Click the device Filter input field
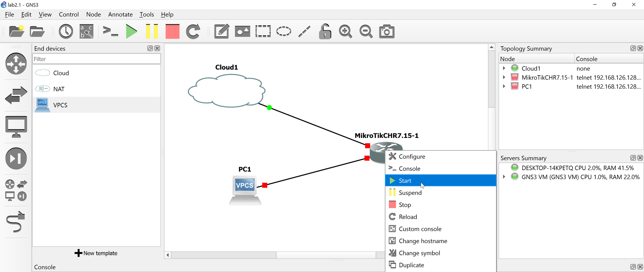Viewport: 644px width, 272px height. click(97, 59)
